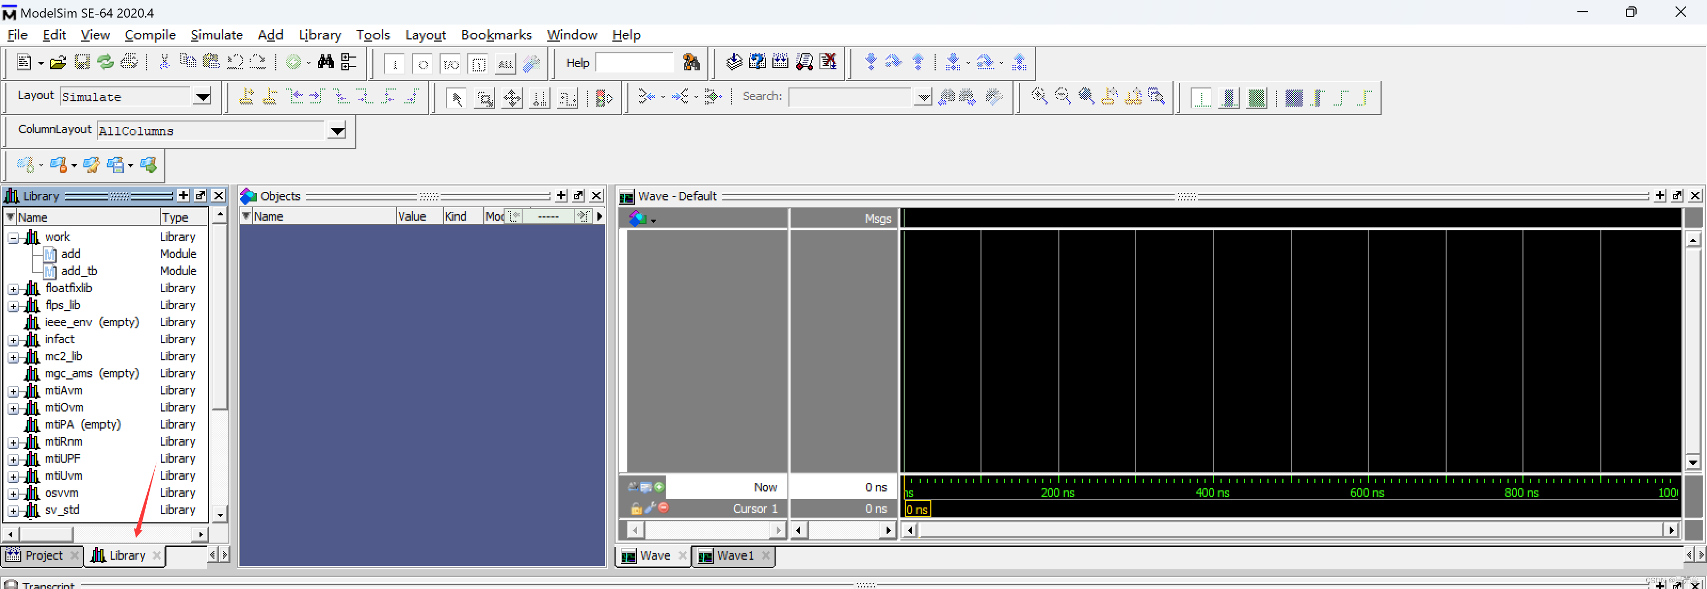This screenshot has width=1707, height=589.
Task: Switch to the Project tab
Action: point(42,556)
